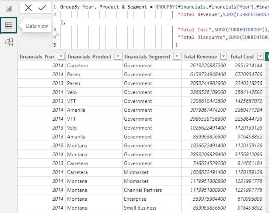Viewport: 269px width, 213px height.
Task: Open financials_Segment column filter dropdown
Action: 177,56
